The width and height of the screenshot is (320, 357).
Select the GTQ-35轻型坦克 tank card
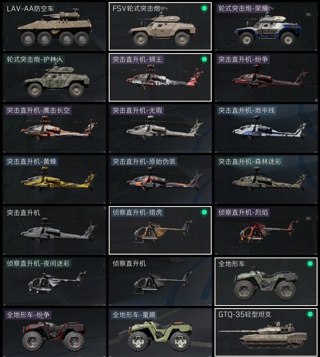266,332
